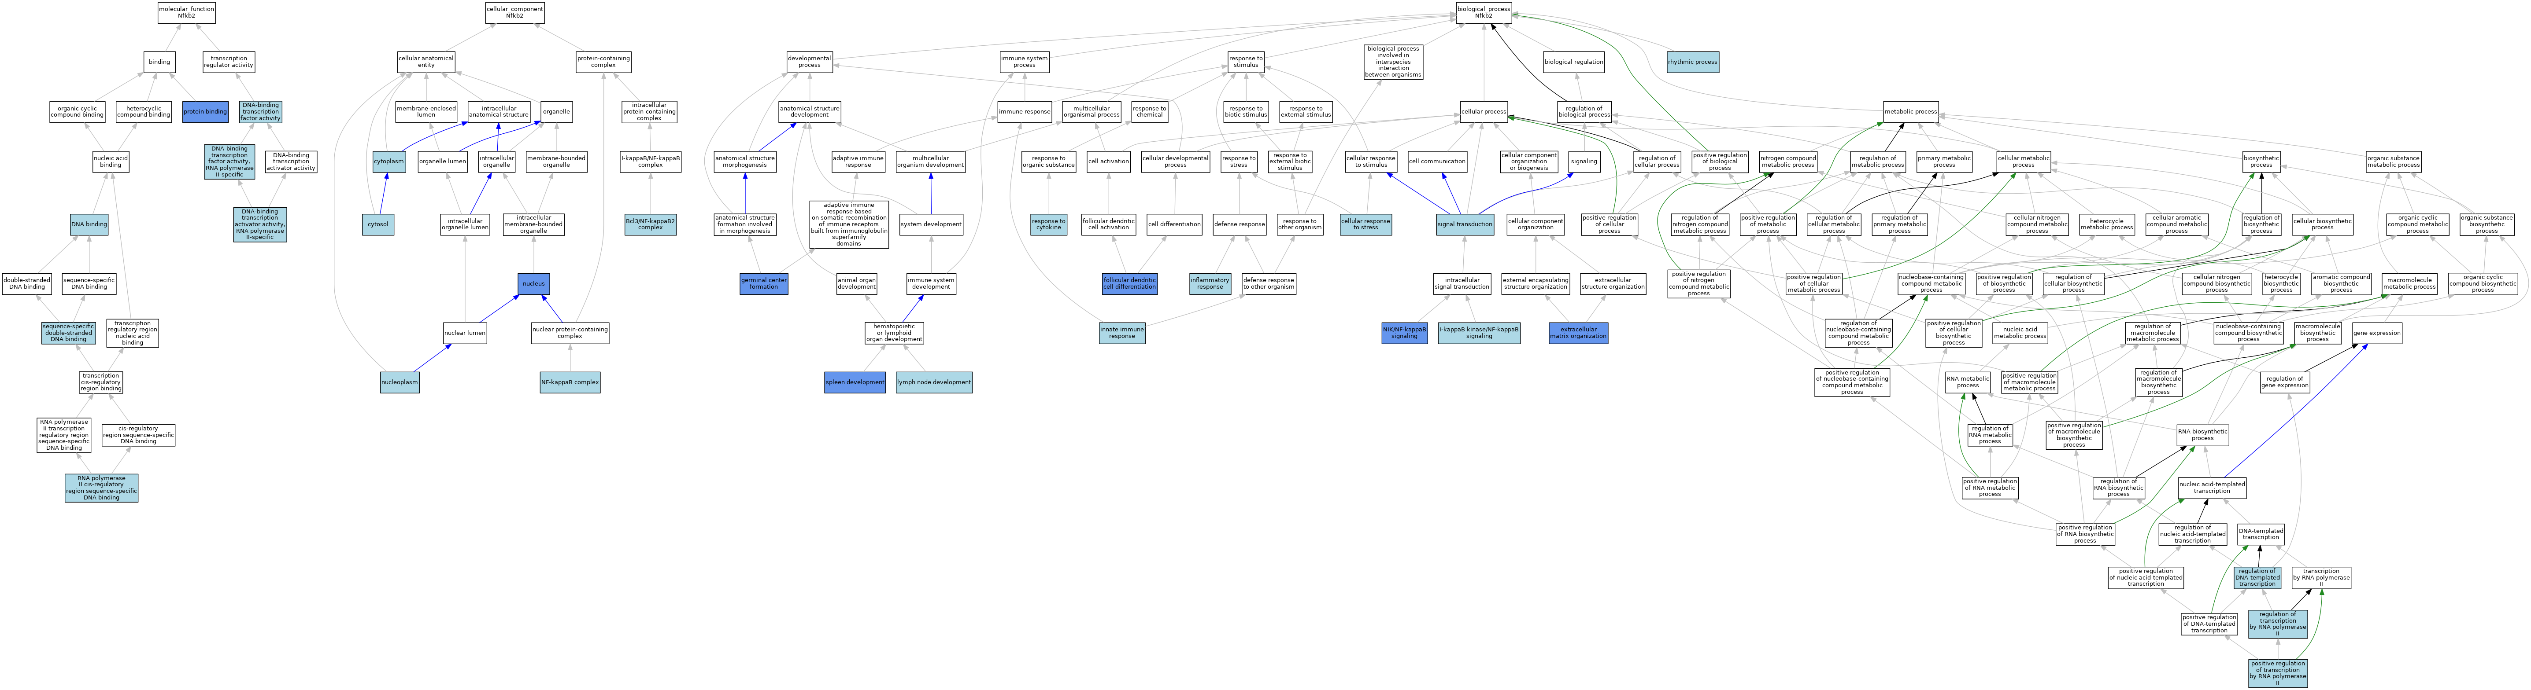
Task: Select the 'intracellular signal transduction' node
Action: 1462,284
